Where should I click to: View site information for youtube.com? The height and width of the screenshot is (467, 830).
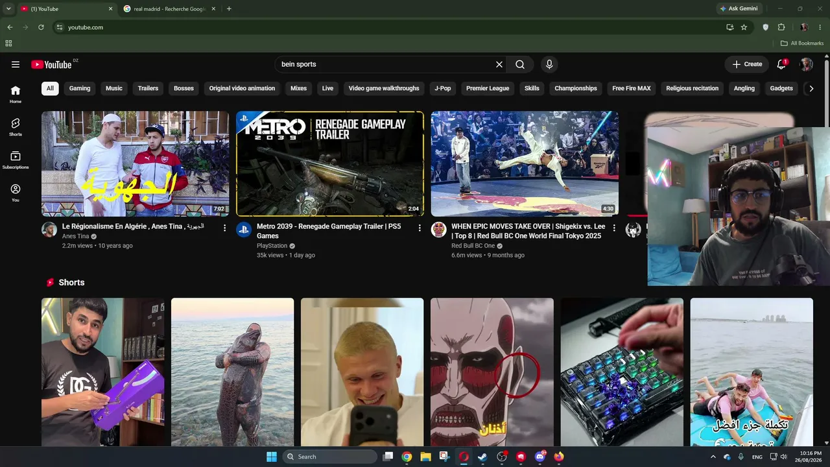click(59, 27)
